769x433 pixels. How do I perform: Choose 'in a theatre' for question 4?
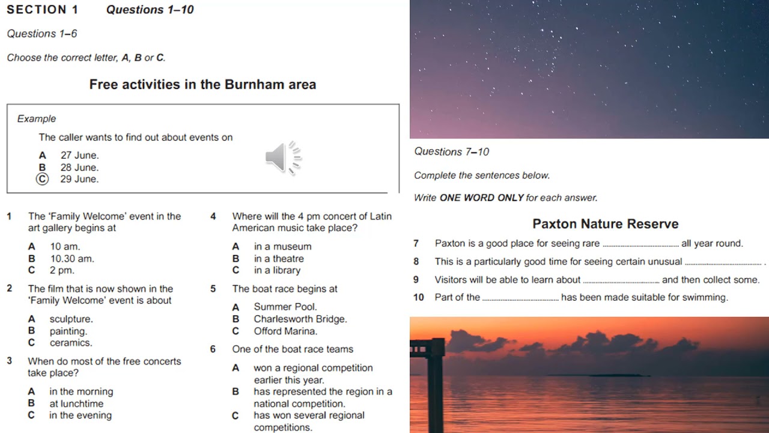(x=268, y=259)
